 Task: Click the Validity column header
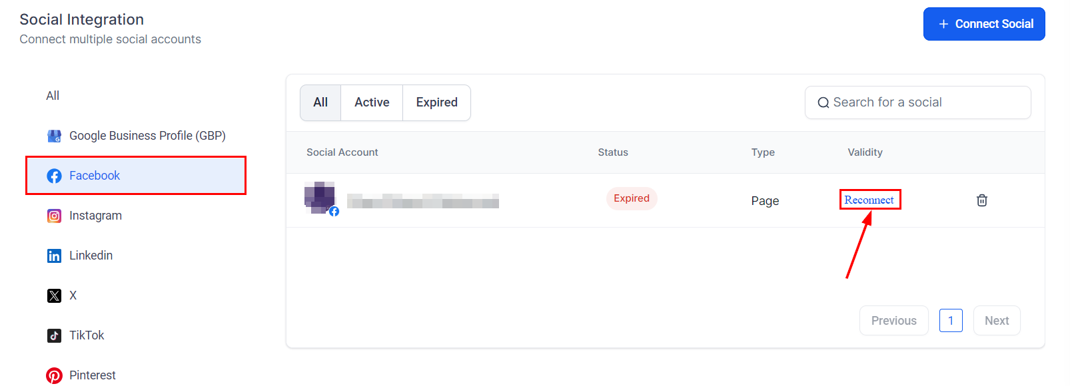click(865, 152)
